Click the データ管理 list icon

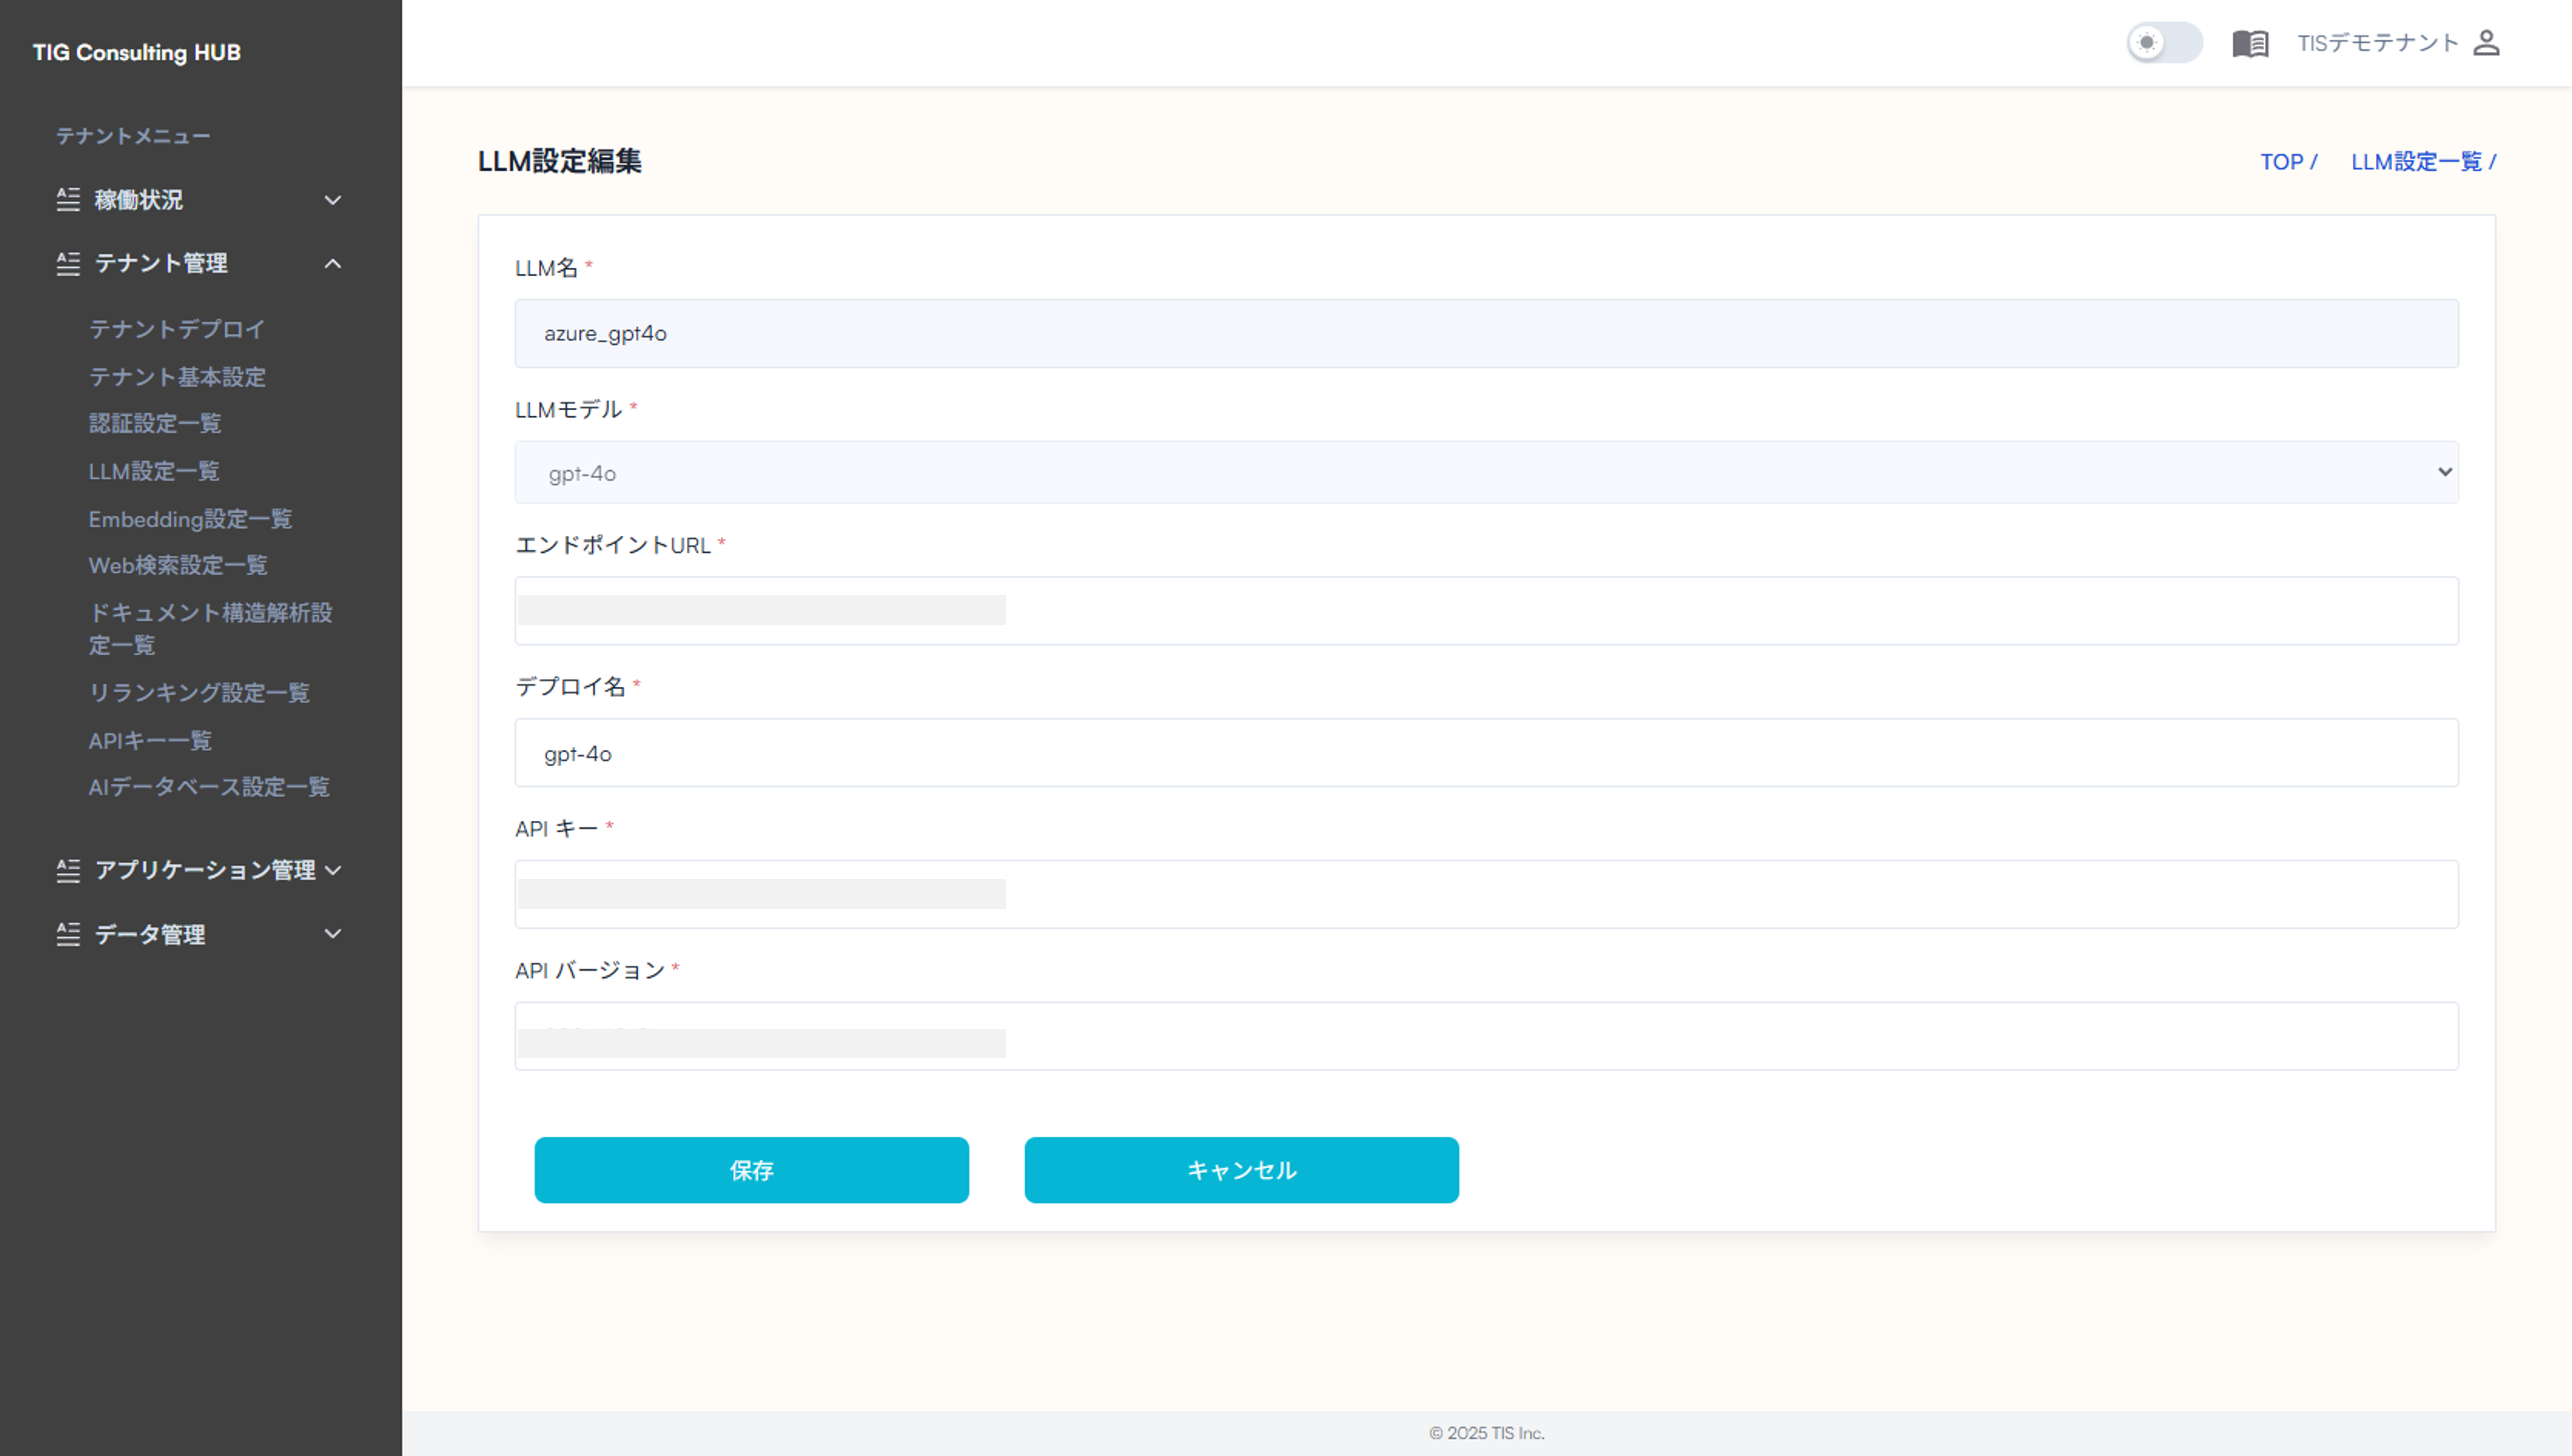[68, 934]
